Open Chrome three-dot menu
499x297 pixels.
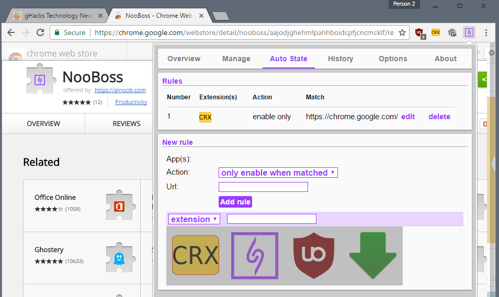click(486, 32)
